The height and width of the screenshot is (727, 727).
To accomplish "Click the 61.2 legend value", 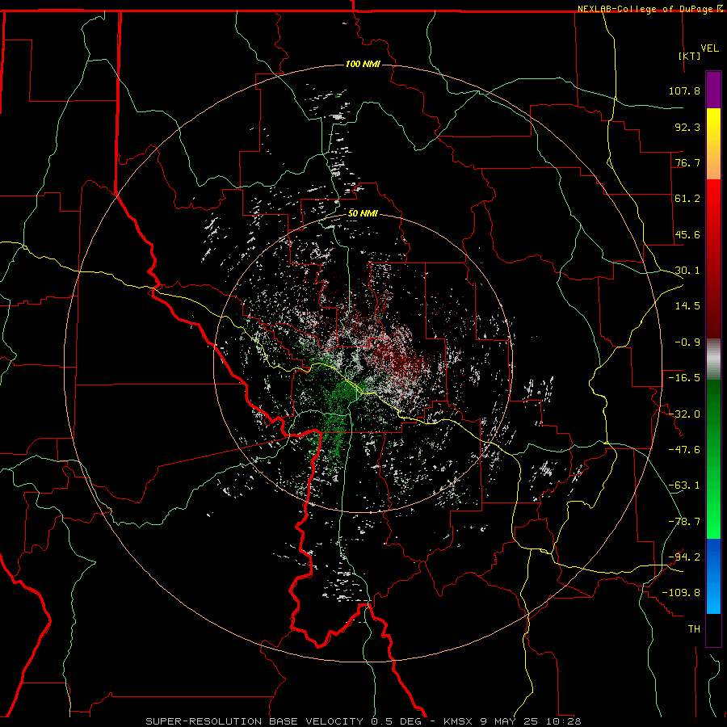I will pos(687,199).
